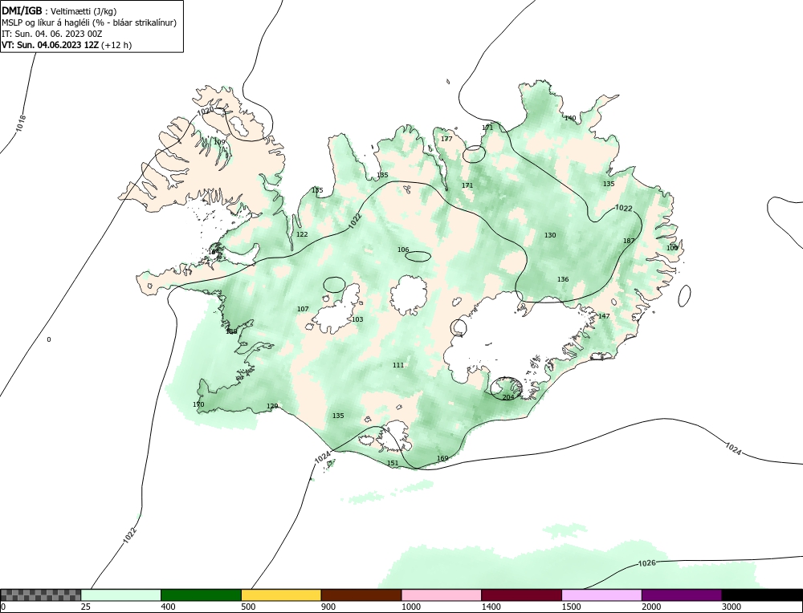
Task: Click the 'IT: Sun. 04. 06. 2023 00Z' line
Action: pos(51,34)
